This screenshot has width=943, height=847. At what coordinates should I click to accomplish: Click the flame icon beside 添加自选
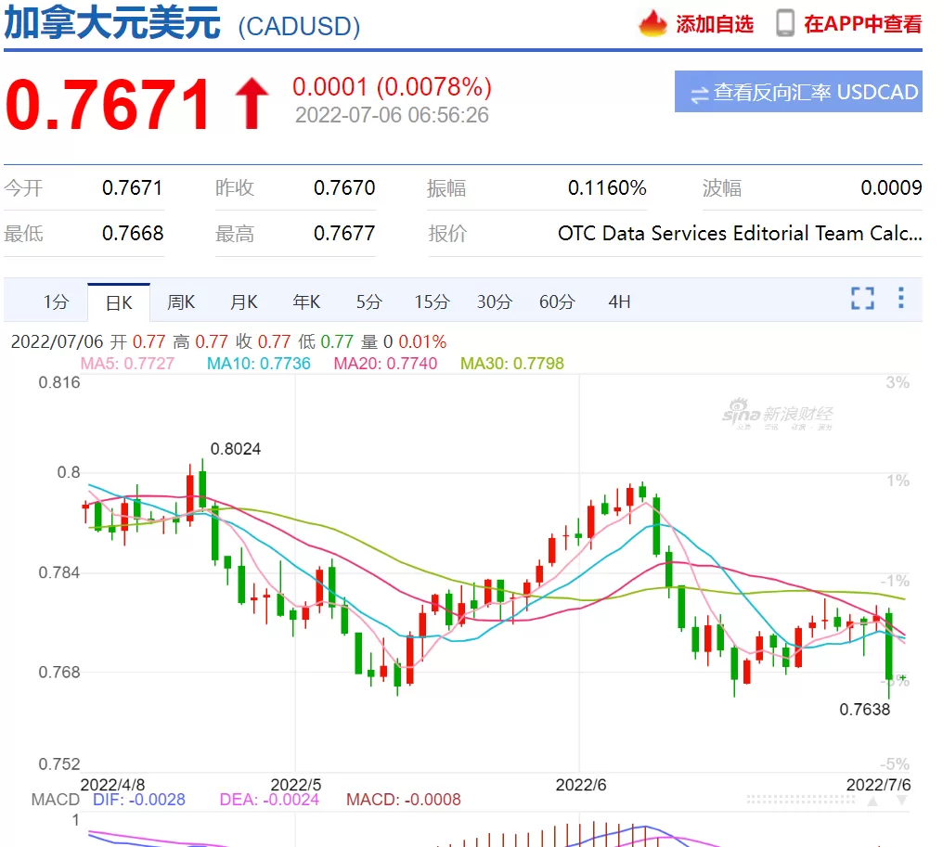(653, 24)
